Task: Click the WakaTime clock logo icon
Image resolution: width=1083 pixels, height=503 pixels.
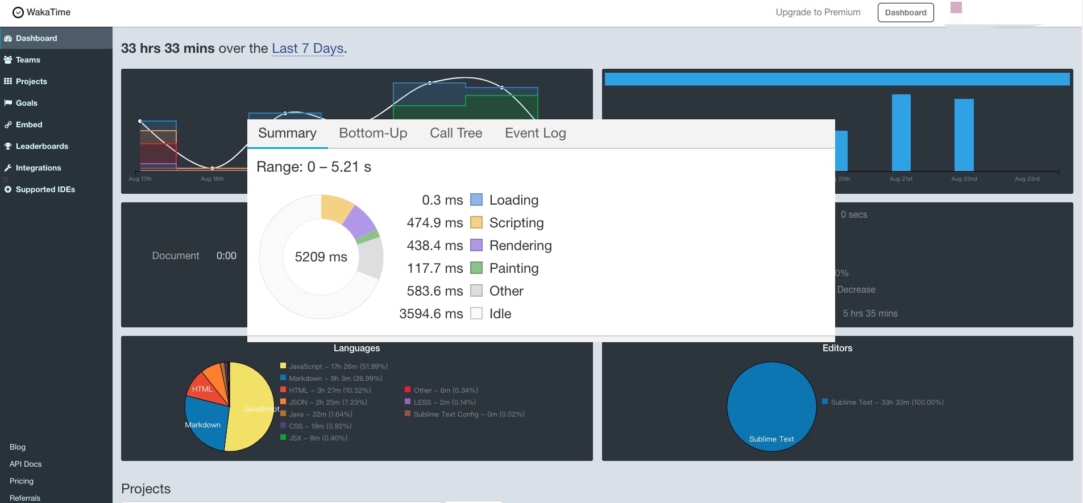Action: click(x=18, y=13)
